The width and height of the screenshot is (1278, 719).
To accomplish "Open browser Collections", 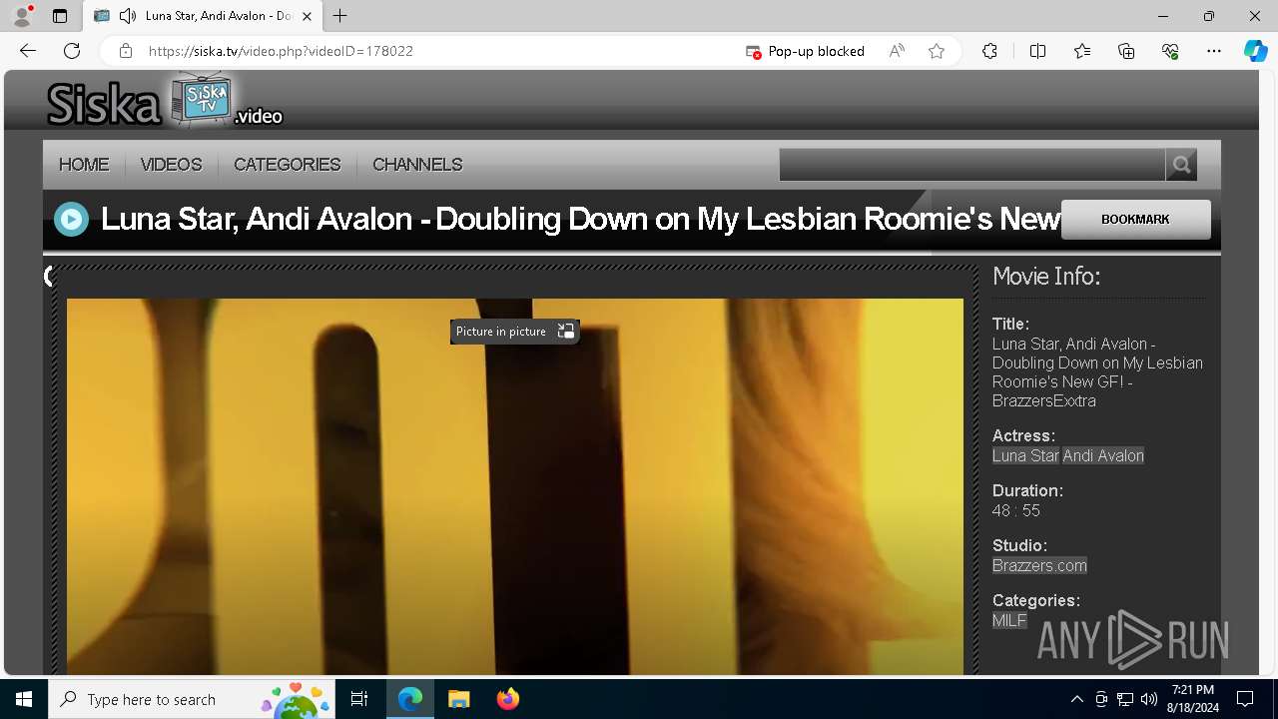I will [x=1126, y=51].
